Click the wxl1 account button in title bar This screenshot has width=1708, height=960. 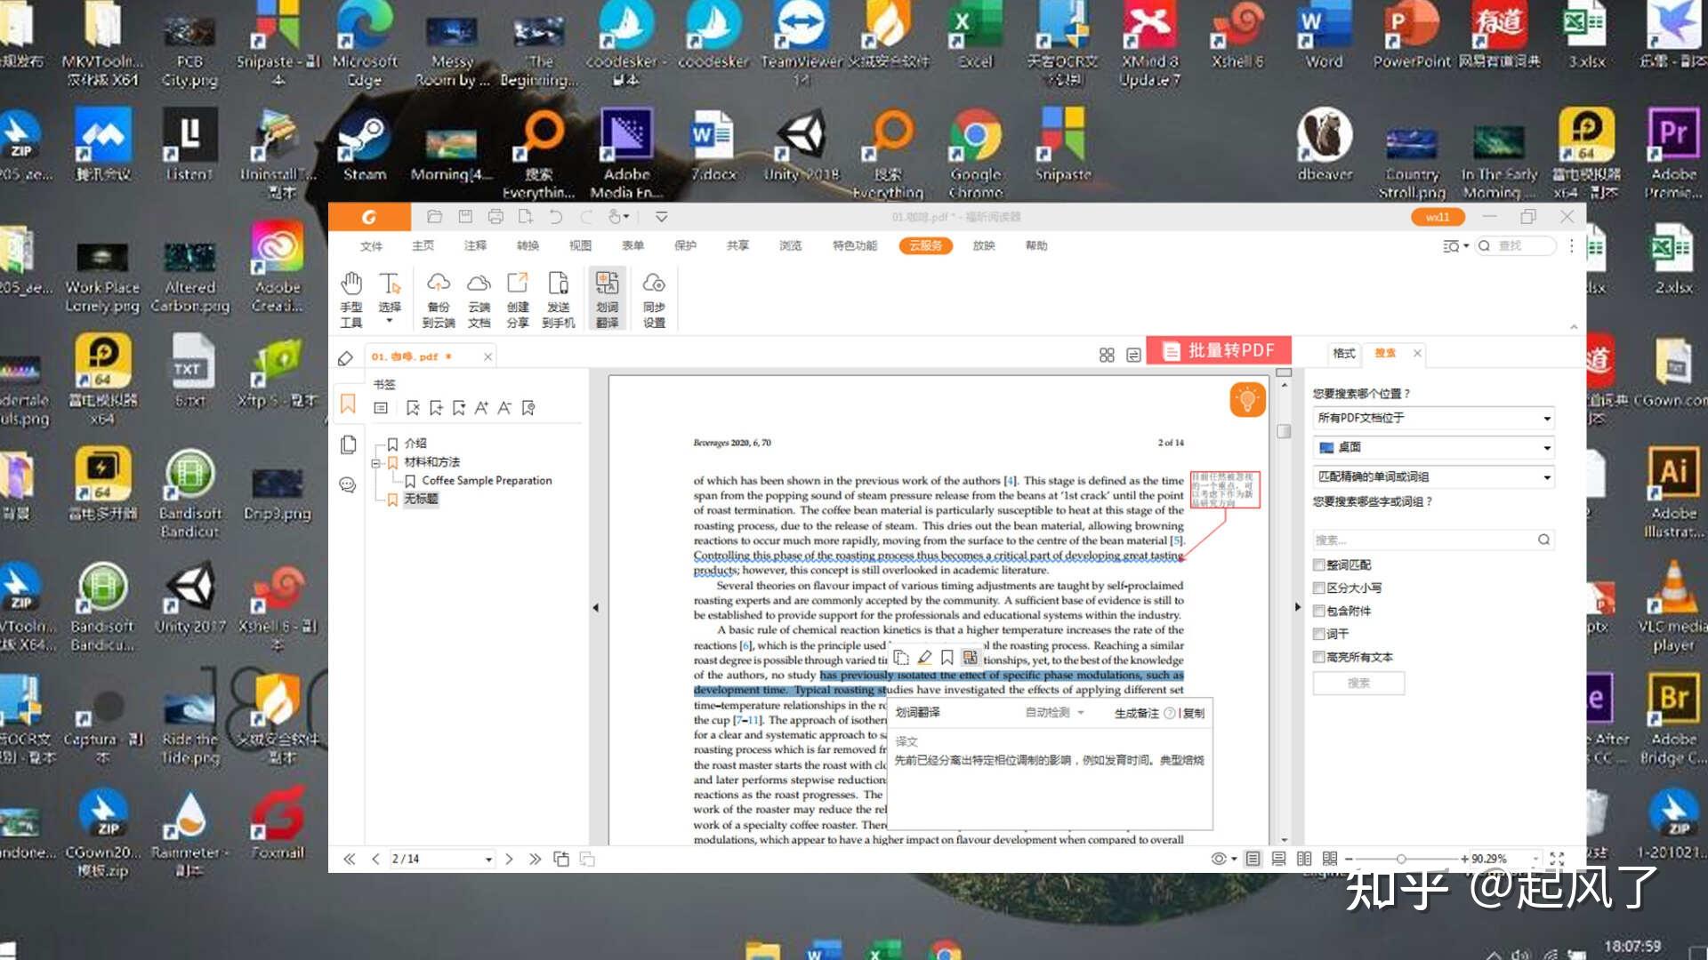point(1438,217)
